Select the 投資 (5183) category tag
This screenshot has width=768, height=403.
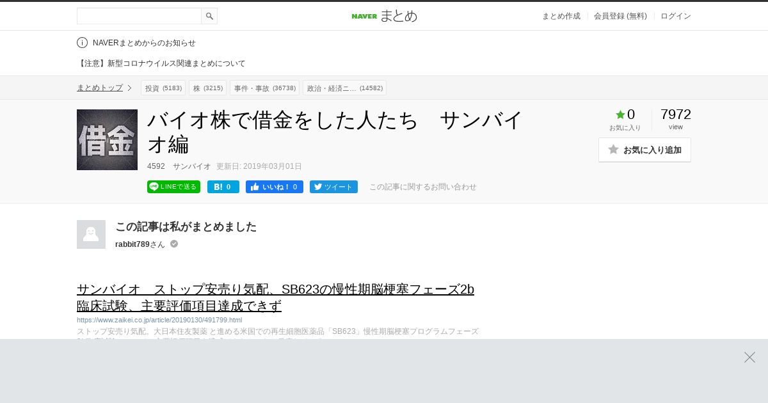tap(163, 88)
